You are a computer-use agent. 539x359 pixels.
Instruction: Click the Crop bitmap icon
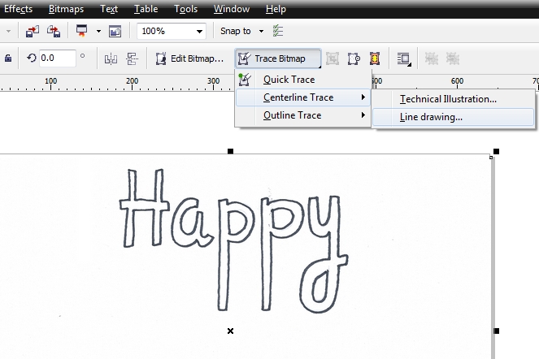pyautogui.click(x=333, y=58)
